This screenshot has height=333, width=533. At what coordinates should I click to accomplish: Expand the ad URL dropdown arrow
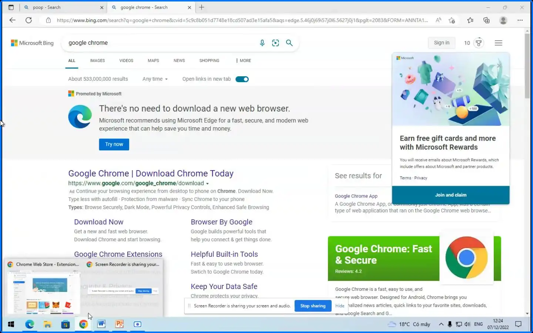click(x=207, y=184)
